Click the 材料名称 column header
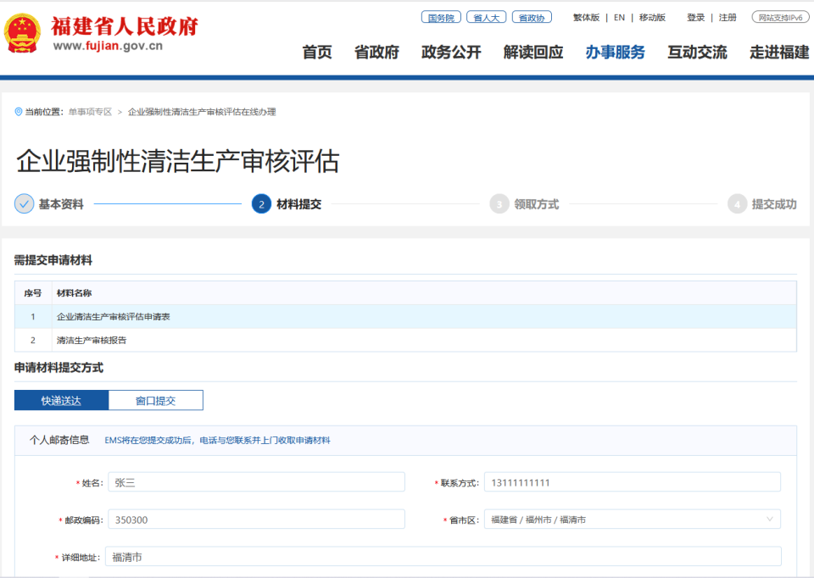The image size is (814, 578). pyautogui.click(x=75, y=293)
